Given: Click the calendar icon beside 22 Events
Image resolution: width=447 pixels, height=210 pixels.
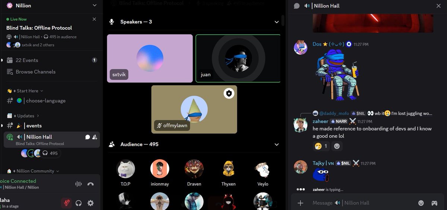Looking at the screenshot, I should tap(10, 60).
